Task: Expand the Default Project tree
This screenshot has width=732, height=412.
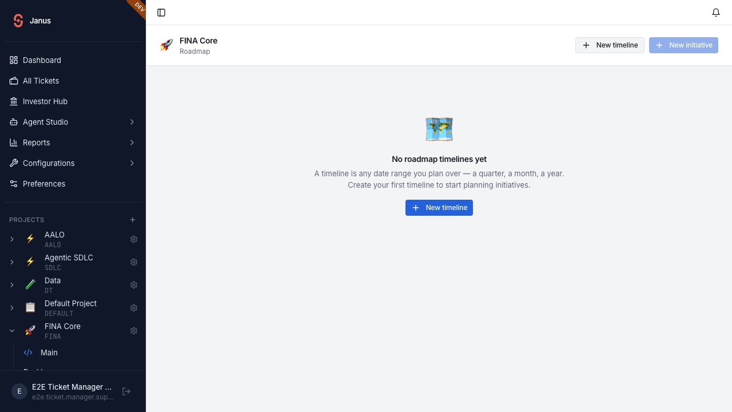Action: point(12,308)
